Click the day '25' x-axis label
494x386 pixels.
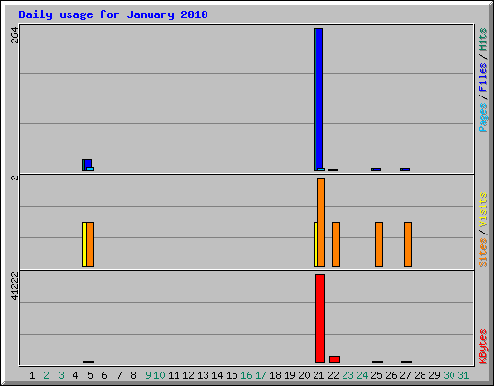pyautogui.click(x=376, y=375)
